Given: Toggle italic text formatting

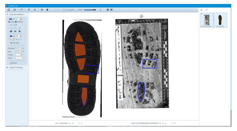Looking at the screenshot, I should [x=21, y=39].
